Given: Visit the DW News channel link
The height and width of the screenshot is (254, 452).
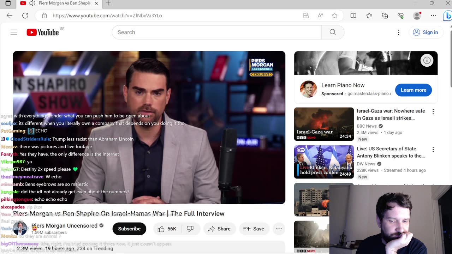Looking at the screenshot, I should point(366,164).
